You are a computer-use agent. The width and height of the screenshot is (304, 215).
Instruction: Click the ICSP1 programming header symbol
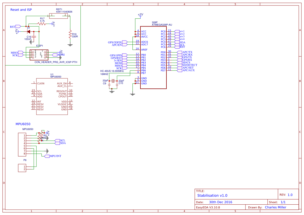pos(39,54)
